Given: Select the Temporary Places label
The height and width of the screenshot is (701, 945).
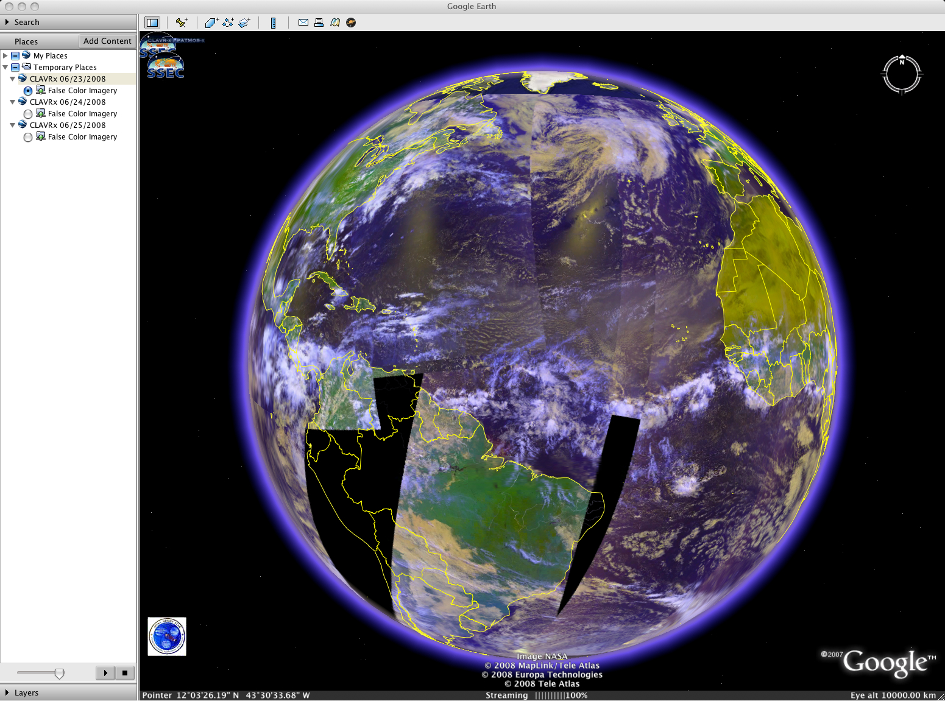Looking at the screenshot, I should (65, 67).
